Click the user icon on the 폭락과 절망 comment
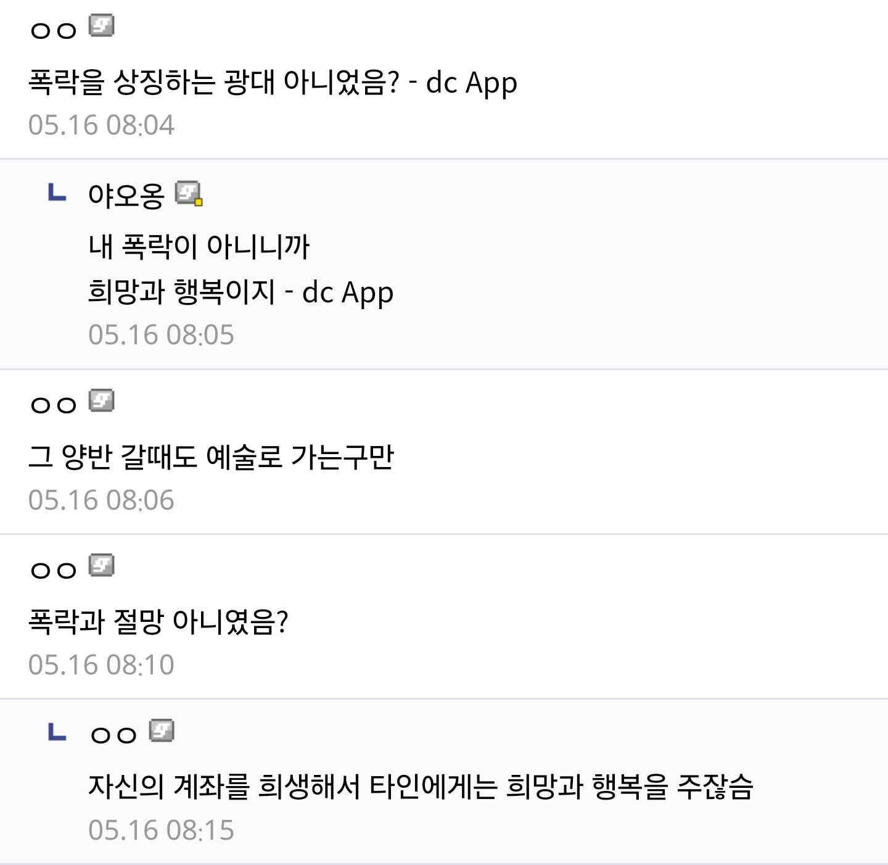Viewport: 888px width, 865px height. 102,565
